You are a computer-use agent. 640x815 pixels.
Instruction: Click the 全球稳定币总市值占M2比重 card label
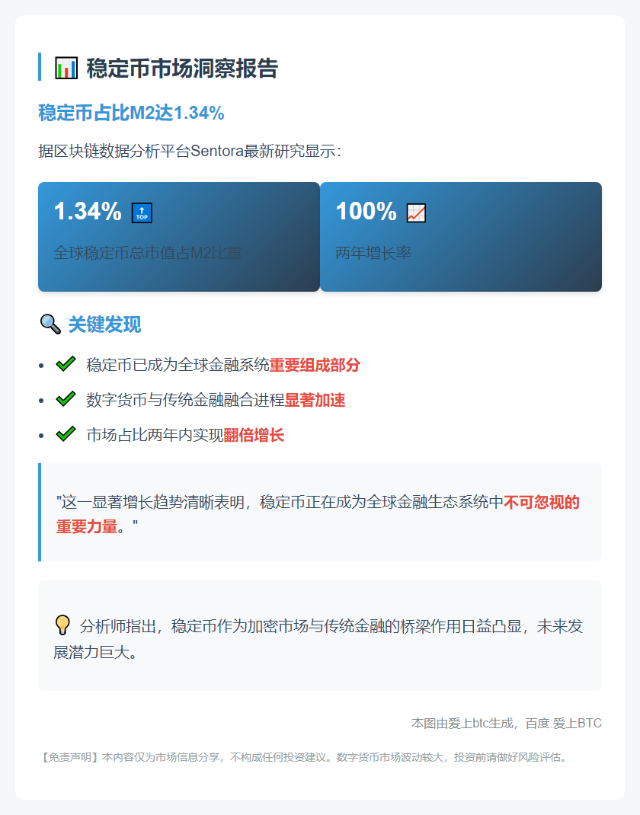click(148, 252)
